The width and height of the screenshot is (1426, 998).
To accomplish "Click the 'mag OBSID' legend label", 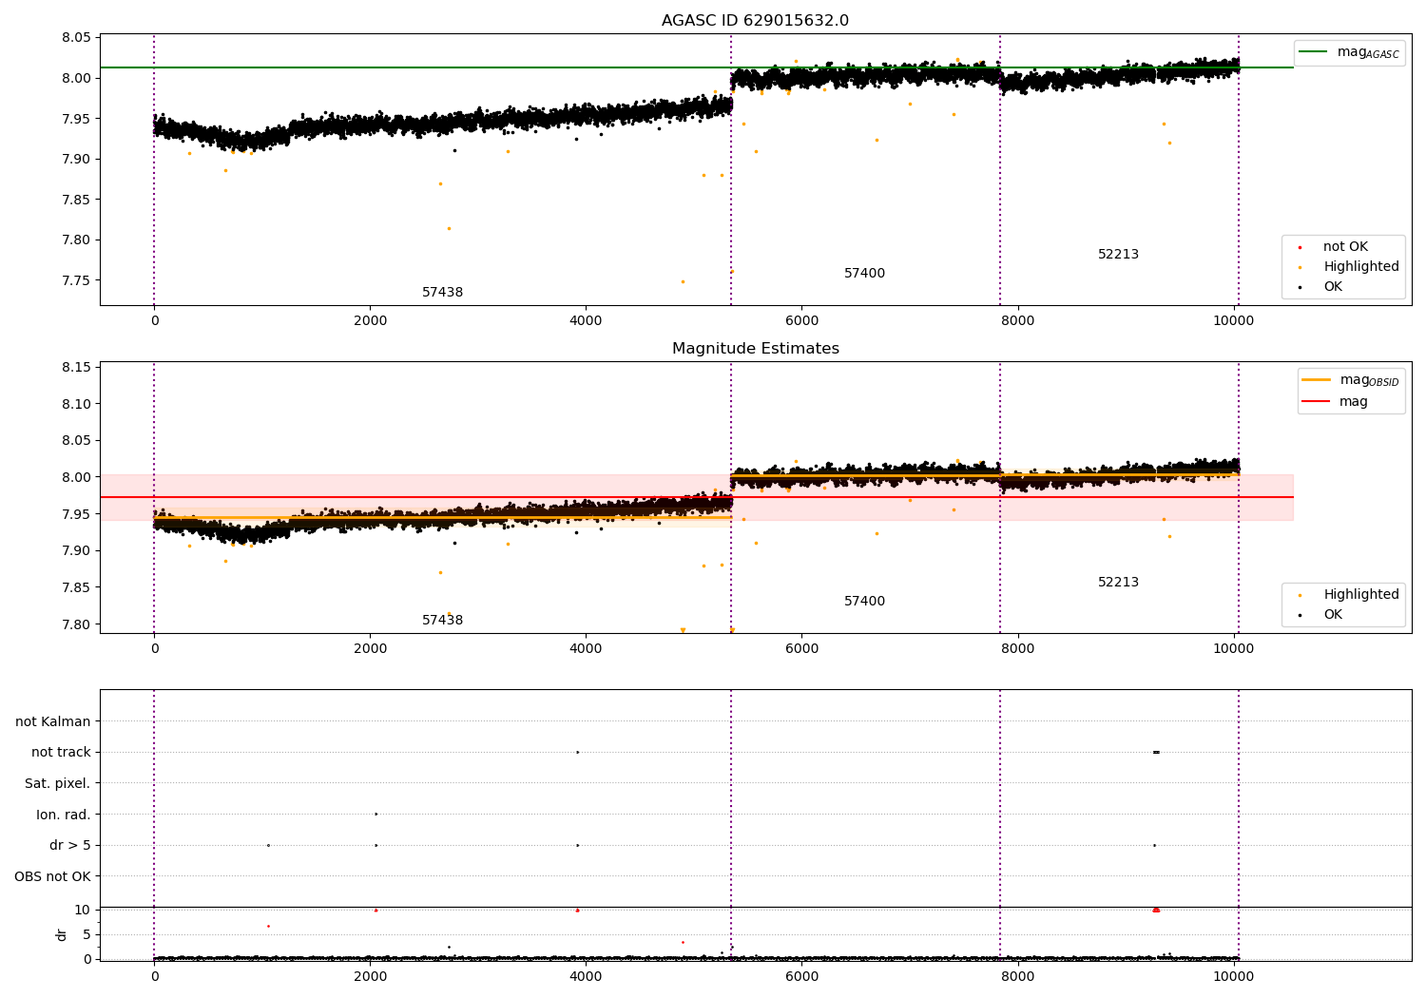I will point(1369,380).
